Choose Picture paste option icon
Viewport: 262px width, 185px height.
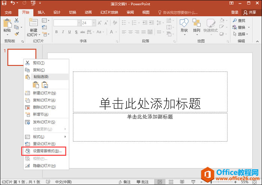pos(45,85)
